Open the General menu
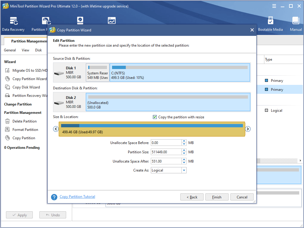304x228 pixels. point(10,50)
